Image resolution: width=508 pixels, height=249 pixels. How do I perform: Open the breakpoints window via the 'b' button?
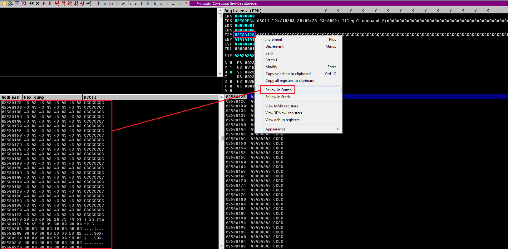coord(155,3)
